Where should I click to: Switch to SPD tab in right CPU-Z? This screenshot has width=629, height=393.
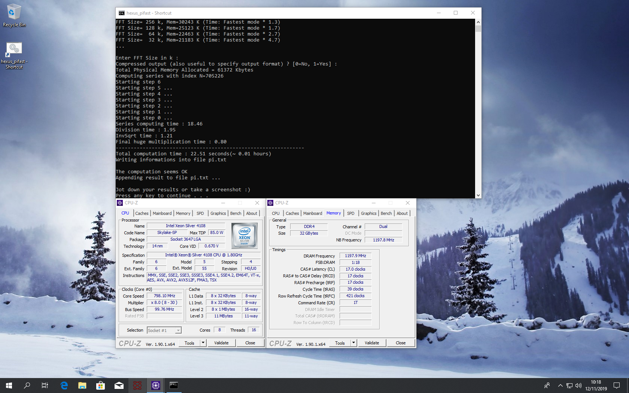pos(351,213)
